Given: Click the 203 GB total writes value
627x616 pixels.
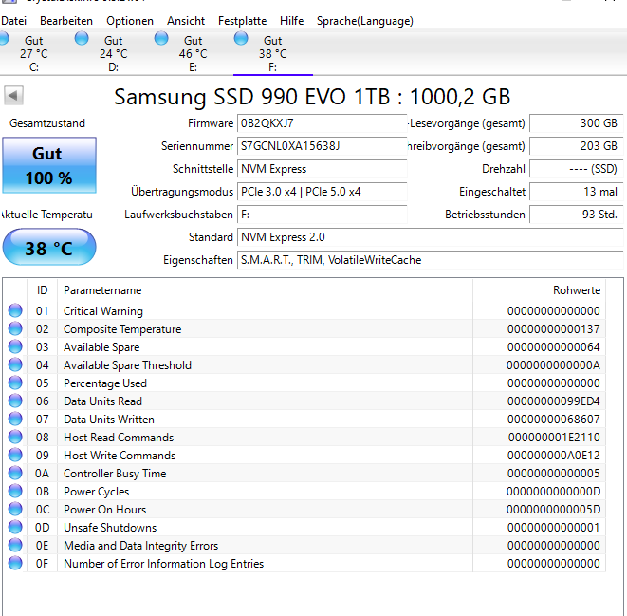Looking at the screenshot, I should [x=576, y=146].
